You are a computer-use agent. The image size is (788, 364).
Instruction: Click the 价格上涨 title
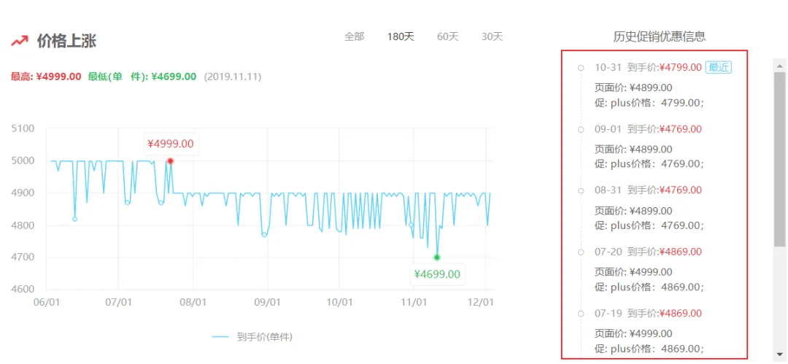(66, 41)
